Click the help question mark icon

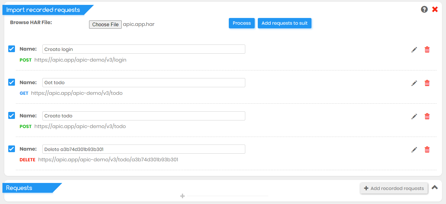point(424,9)
